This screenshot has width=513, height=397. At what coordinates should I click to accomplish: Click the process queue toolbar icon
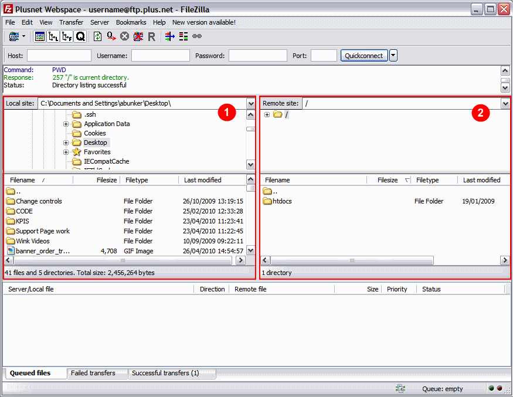point(111,36)
